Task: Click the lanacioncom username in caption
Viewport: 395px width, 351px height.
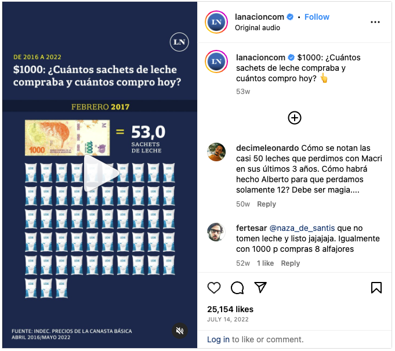Action: point(260,57)
